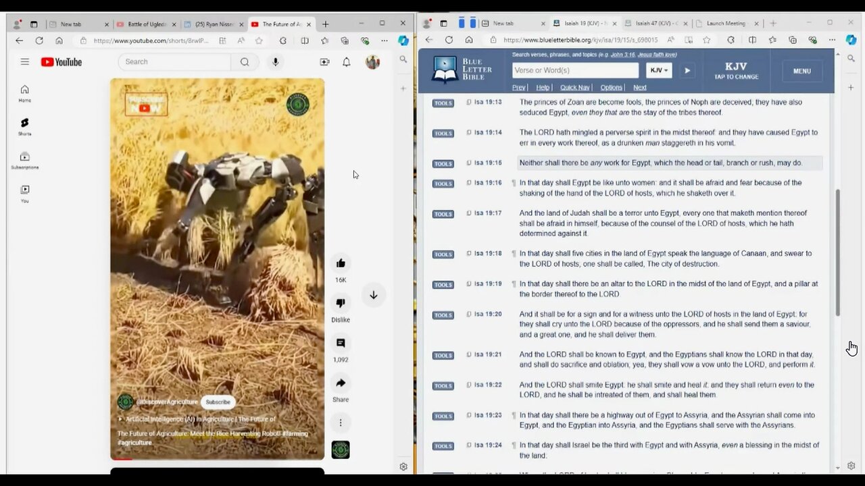Open sidebar search in Bible window
The image size is (865, 486).
851,59
